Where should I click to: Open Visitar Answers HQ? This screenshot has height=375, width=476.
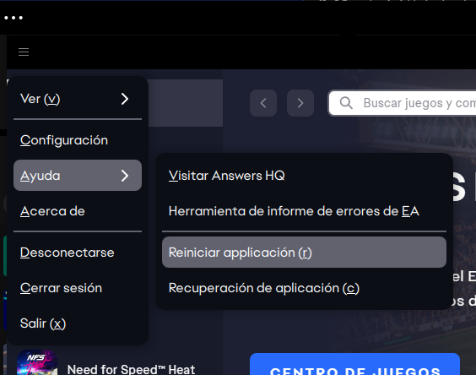(x=304, y=176)
